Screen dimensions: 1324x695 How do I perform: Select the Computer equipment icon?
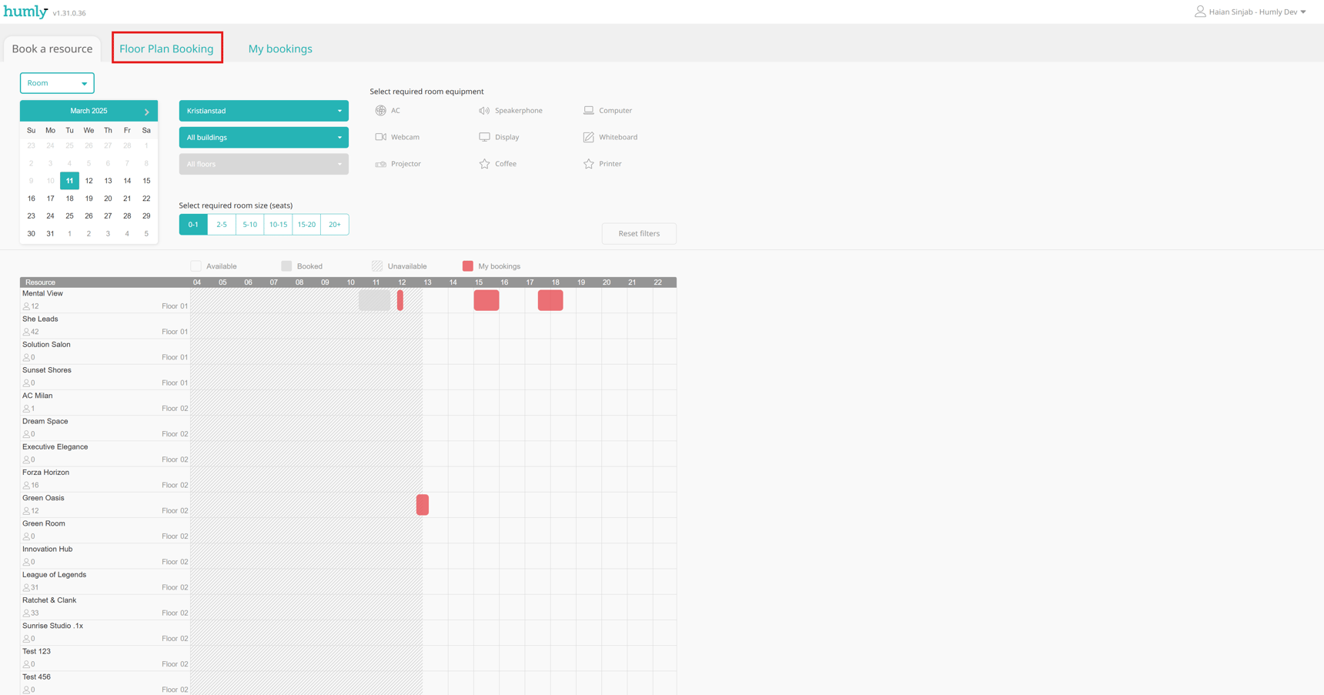point(588,111)
